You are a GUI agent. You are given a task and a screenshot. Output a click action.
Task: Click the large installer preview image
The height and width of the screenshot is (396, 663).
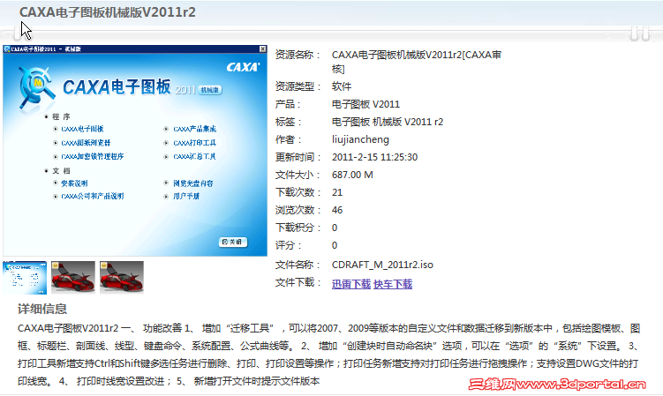(135, 151)
